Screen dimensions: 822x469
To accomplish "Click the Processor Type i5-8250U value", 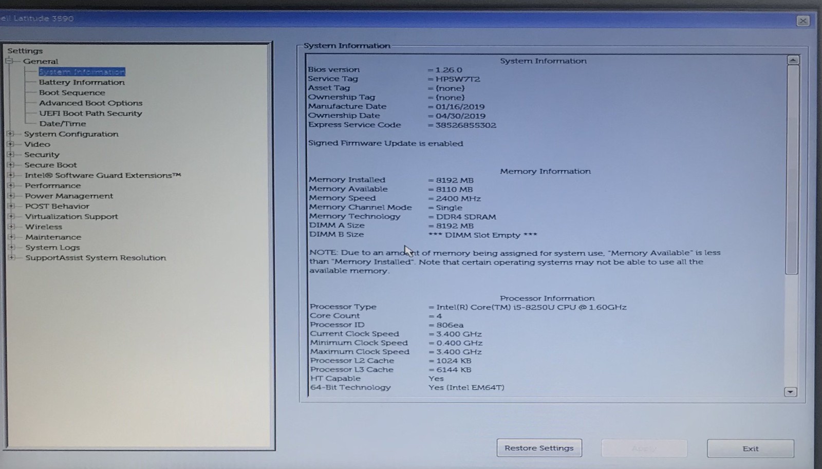I will (531, 307).
